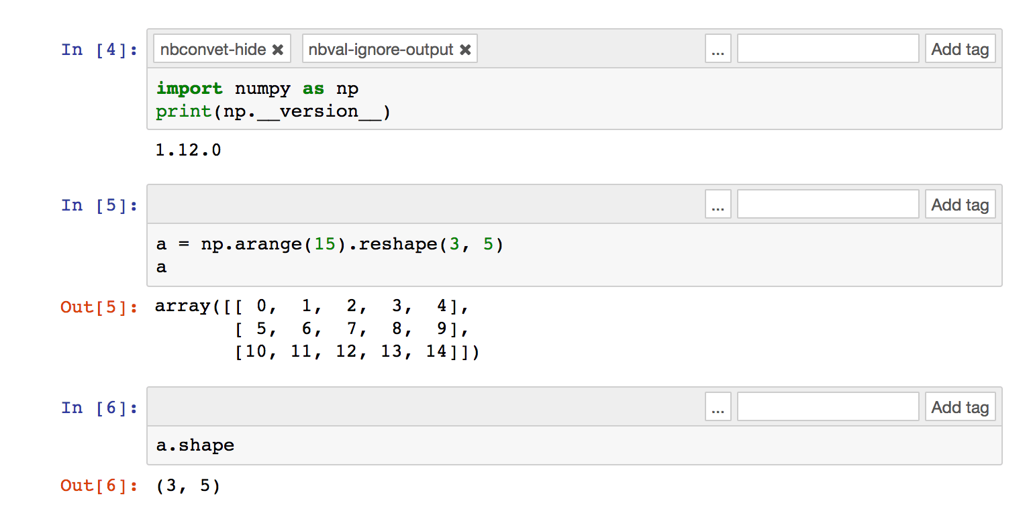This screenshot has height=511, width=1031.
Task: Click the a.shape code cell
Action: coord(195,445)
